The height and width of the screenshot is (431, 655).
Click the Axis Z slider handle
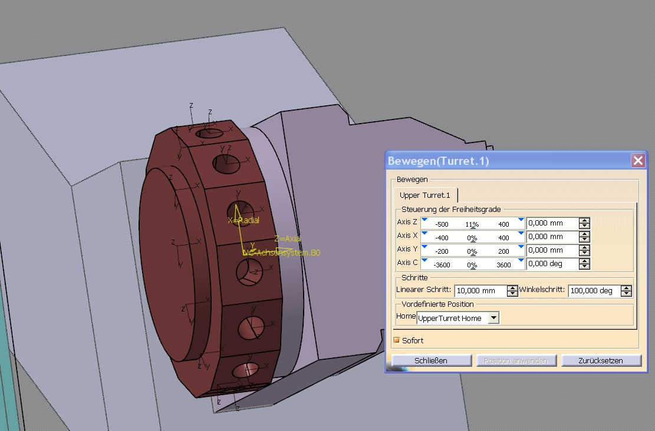(473, 228)
